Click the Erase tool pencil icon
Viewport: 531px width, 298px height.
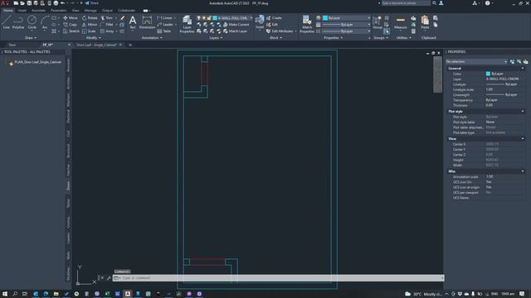coord(122,18)
